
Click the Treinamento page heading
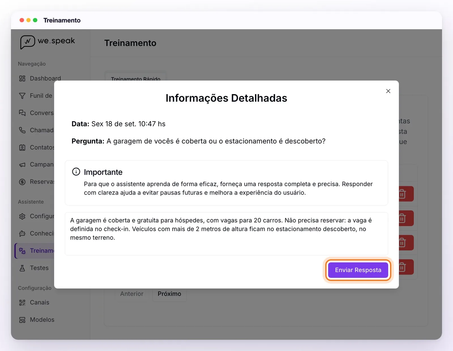[x=130, y=43]
